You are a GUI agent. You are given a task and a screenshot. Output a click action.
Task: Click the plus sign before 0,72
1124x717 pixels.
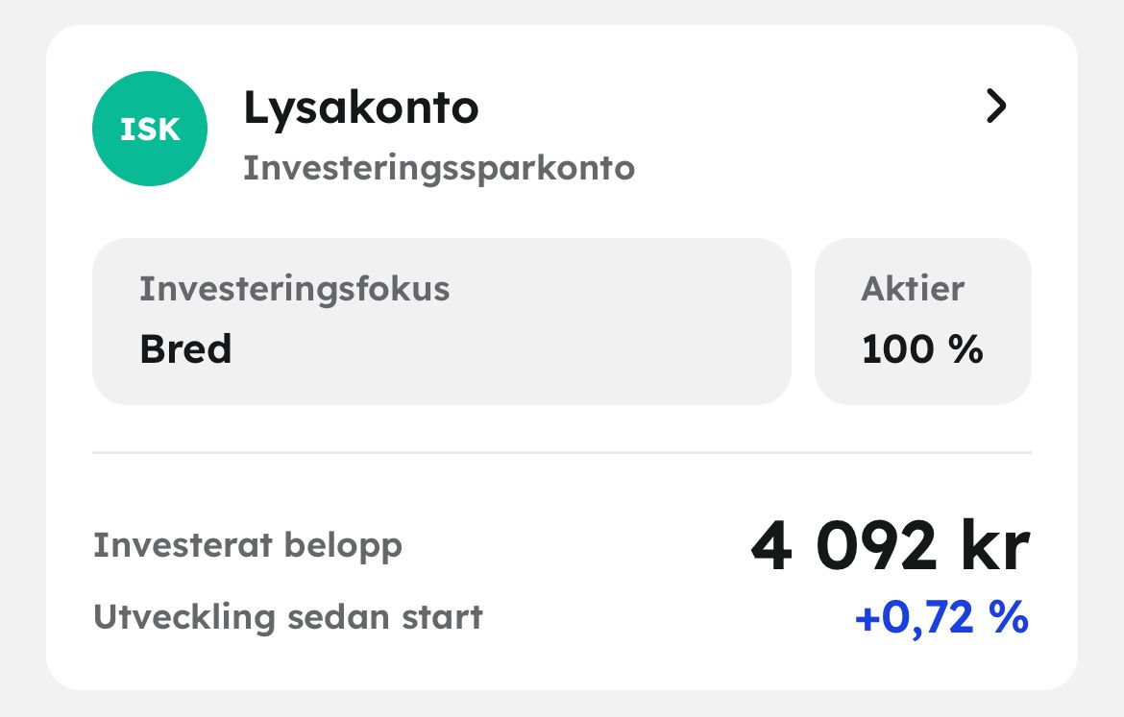[x=867, y=619]
